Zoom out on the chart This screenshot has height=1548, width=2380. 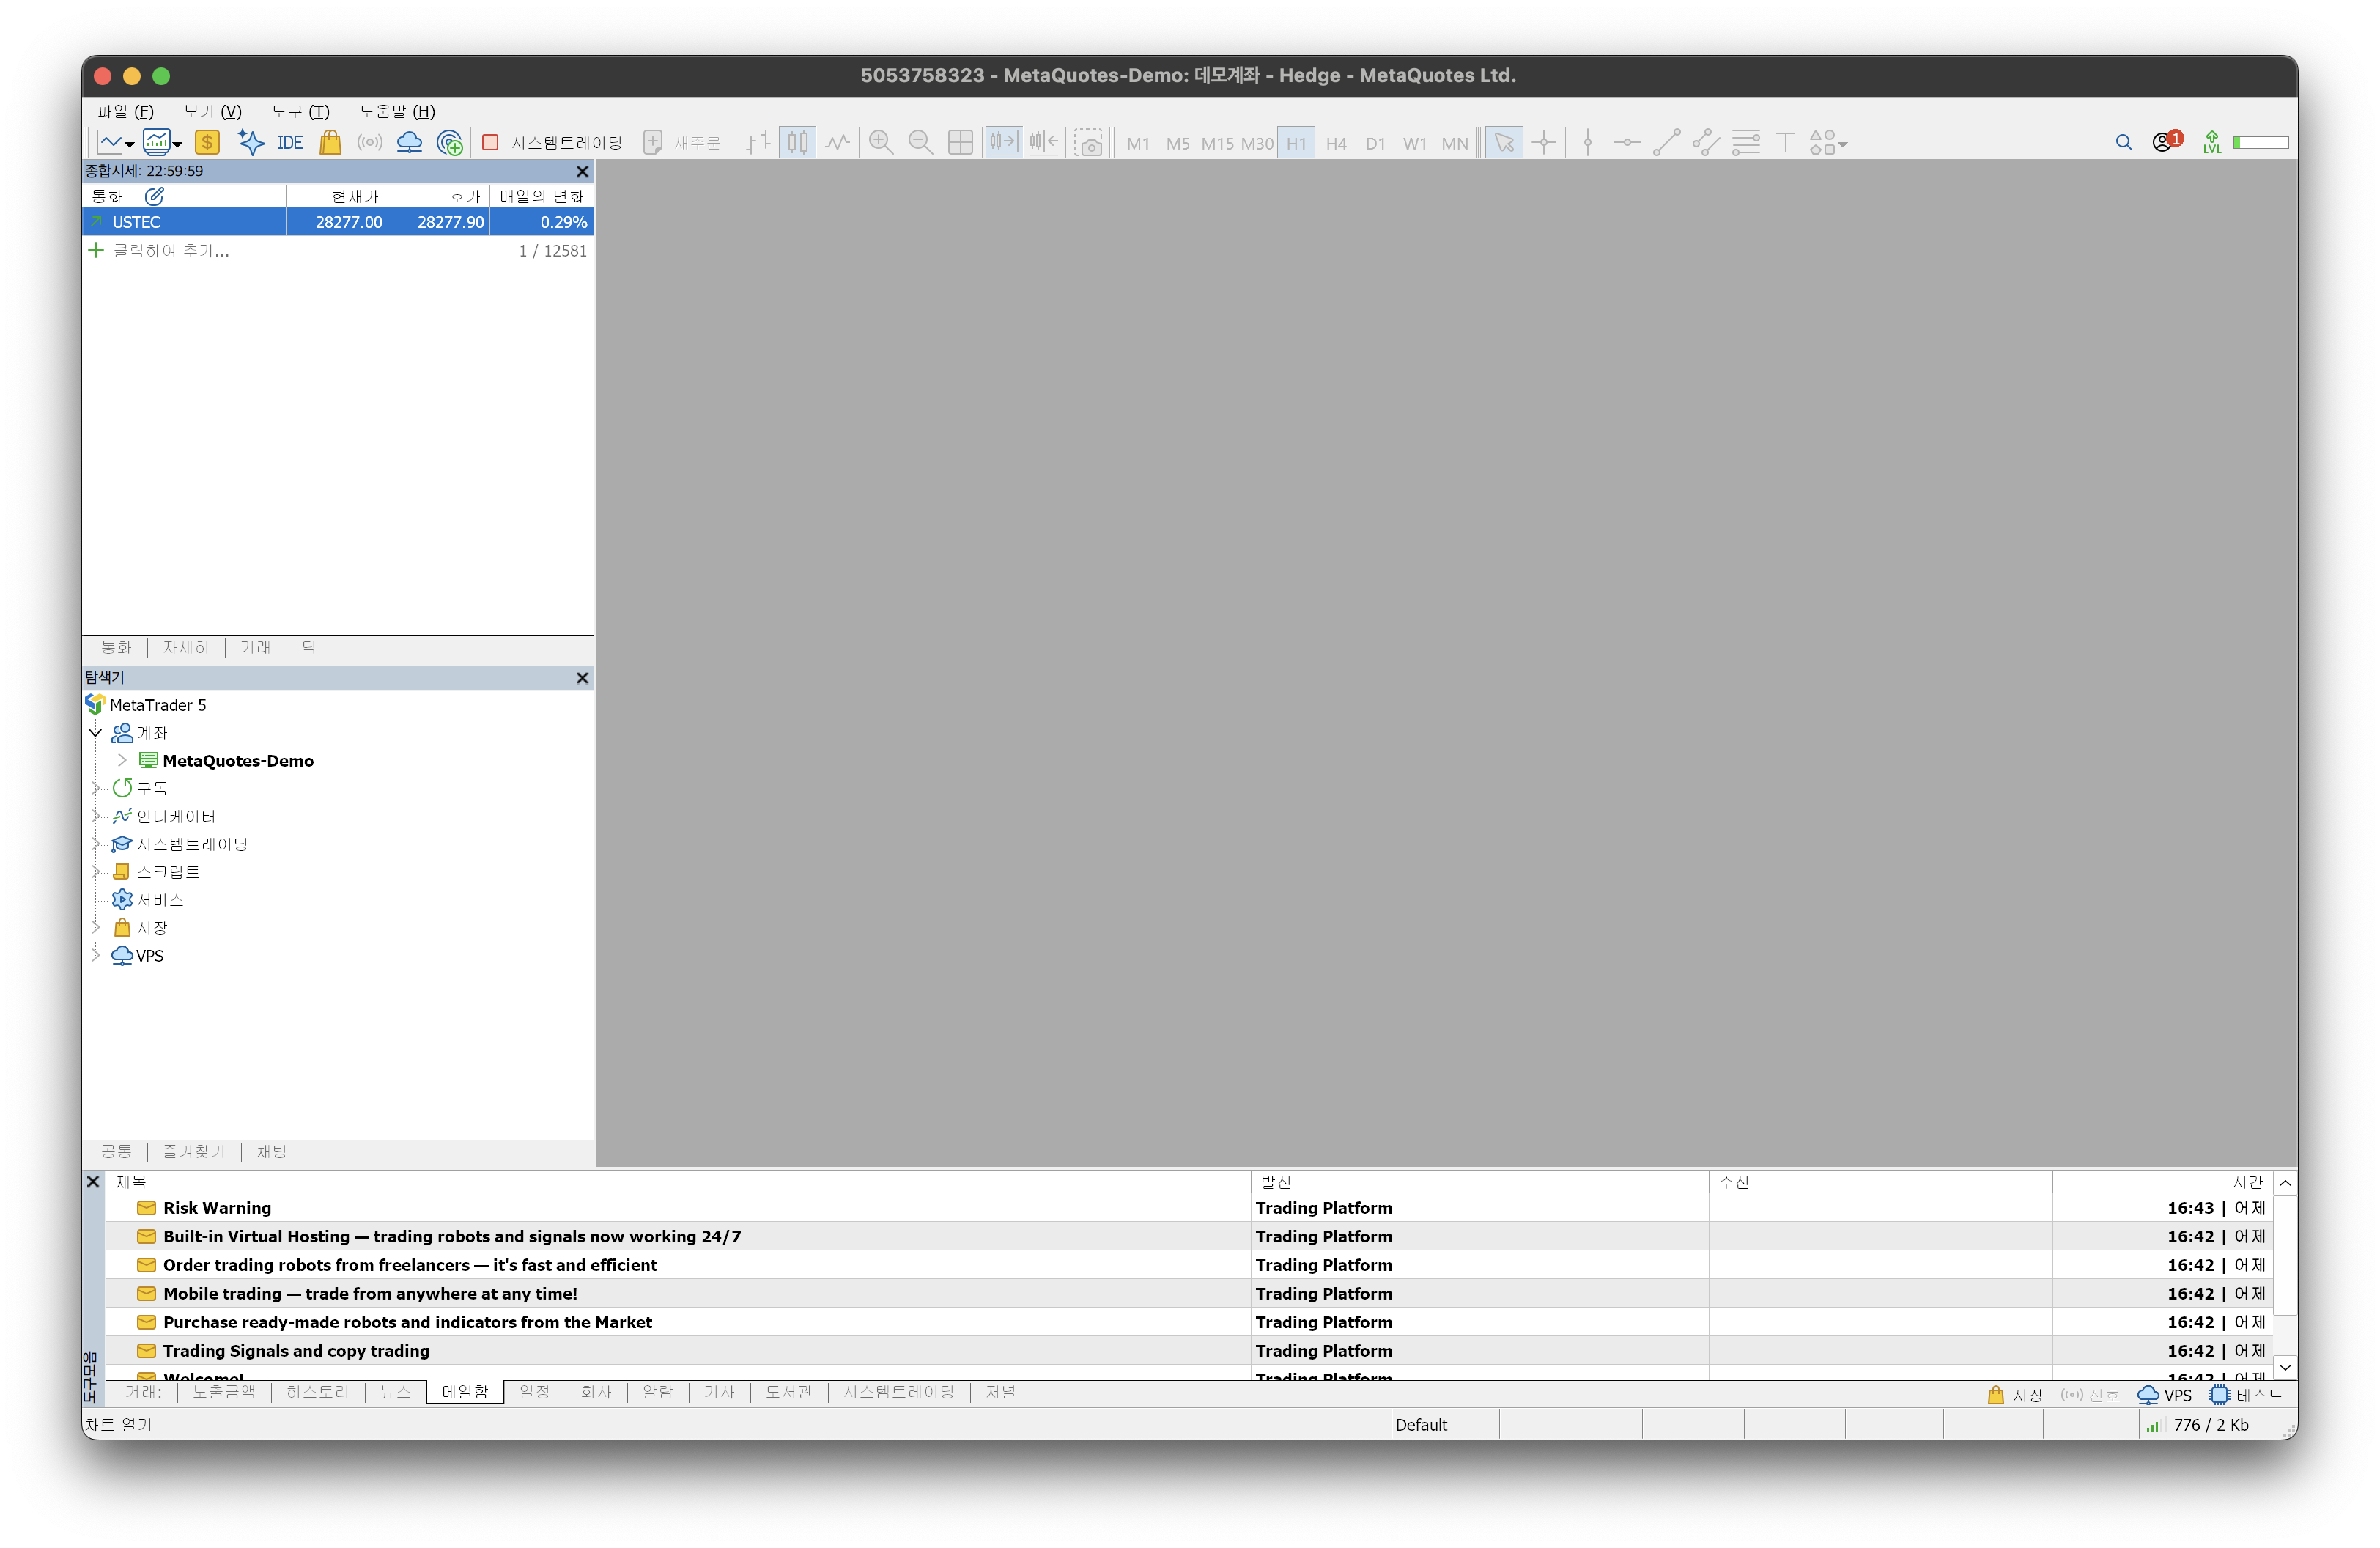click(x=920, y=143)
